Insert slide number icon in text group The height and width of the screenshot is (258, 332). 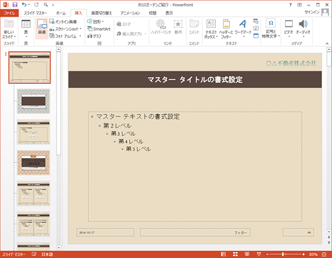pos(256,29)
